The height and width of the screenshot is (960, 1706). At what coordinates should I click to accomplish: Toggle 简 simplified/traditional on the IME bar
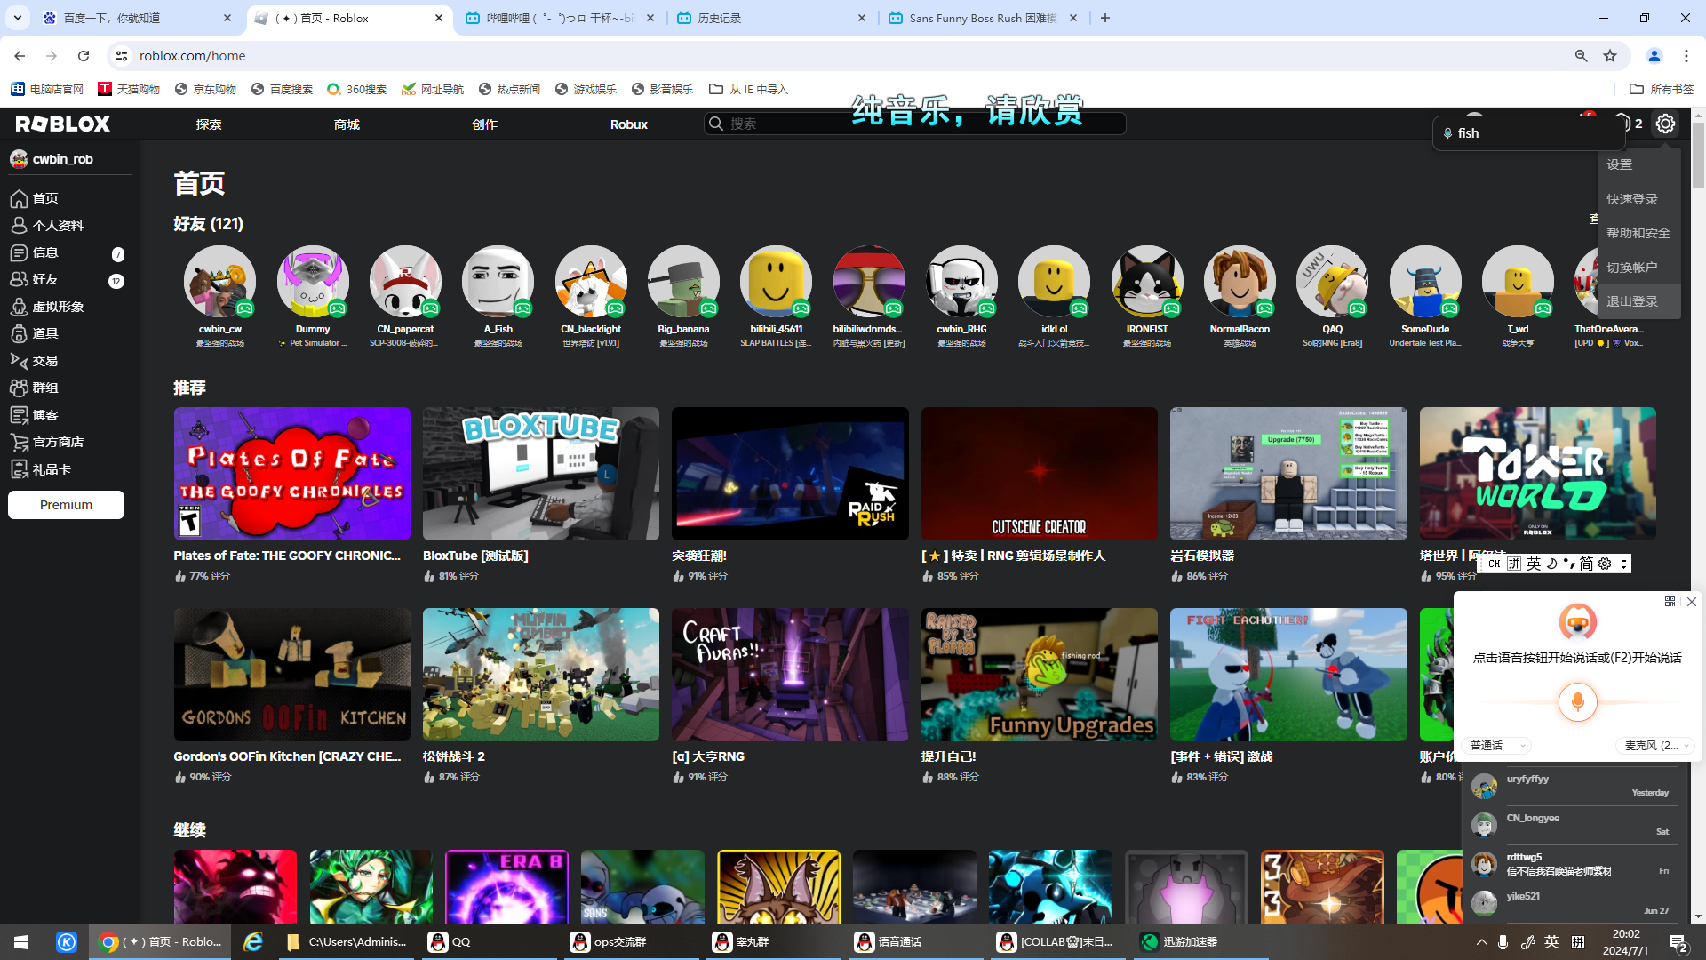[x=1587, y=564]
